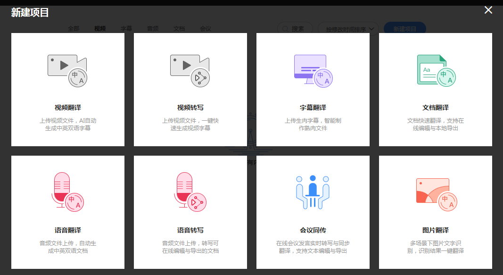Click the 会议同传 people icon
Screen dimensions: 503x275
[x=313, y=192]
